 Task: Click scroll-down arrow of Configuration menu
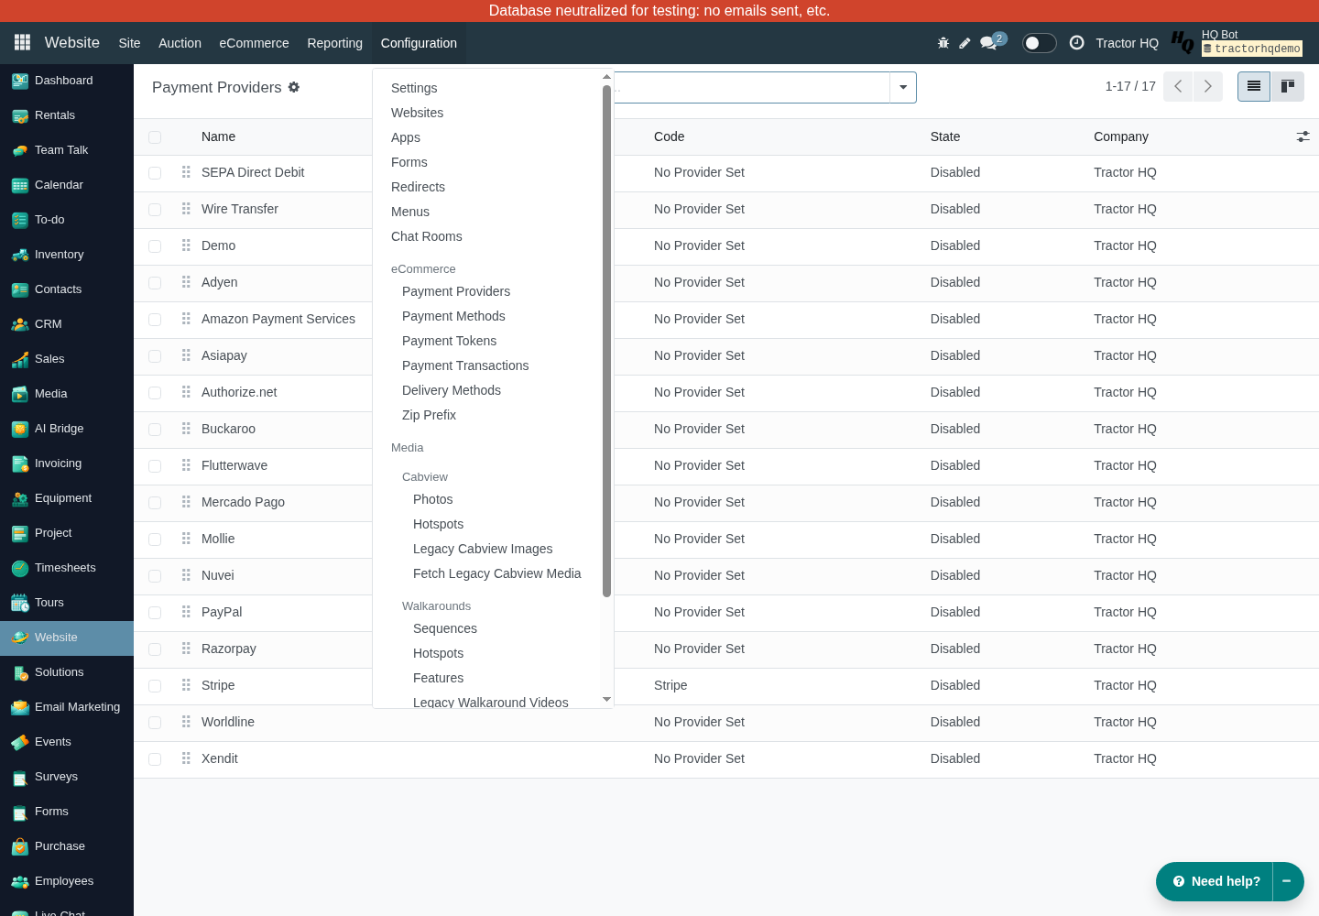606,699
